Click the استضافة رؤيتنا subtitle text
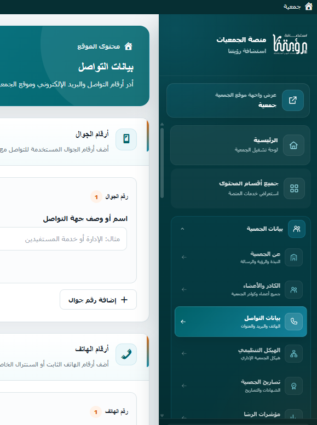 click(247, 51)
